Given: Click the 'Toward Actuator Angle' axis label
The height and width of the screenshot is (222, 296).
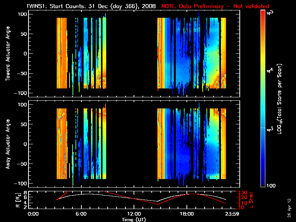Looking at the screenshot, I should (8, 54).
